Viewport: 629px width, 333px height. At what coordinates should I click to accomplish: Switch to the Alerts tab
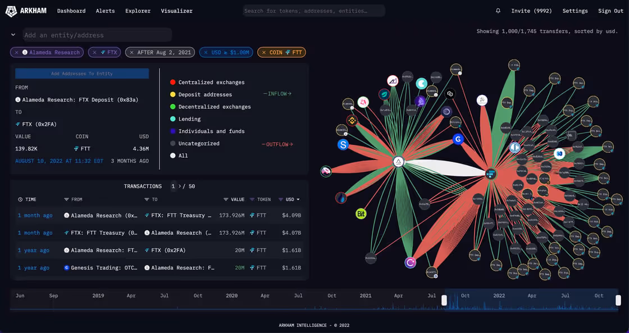[x=105, y=11]
